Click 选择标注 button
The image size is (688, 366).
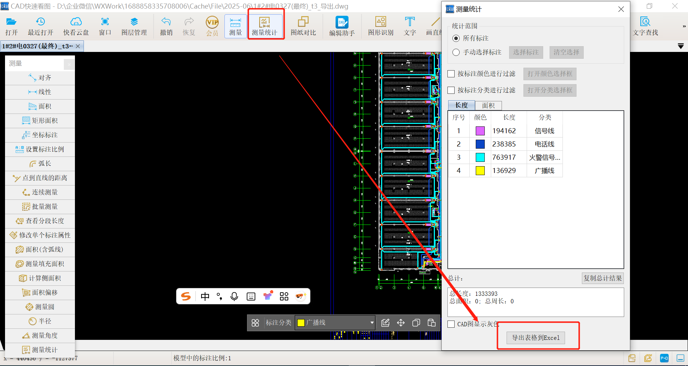(x=526, y=52)
